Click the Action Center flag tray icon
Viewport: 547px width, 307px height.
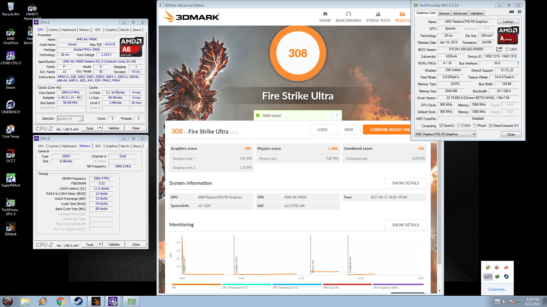tap(511, 302)
